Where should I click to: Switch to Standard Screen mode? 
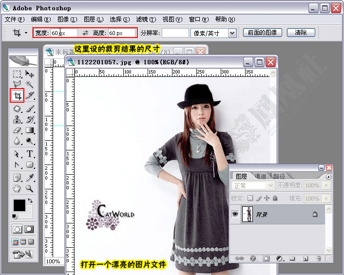[x=16, y=242]
